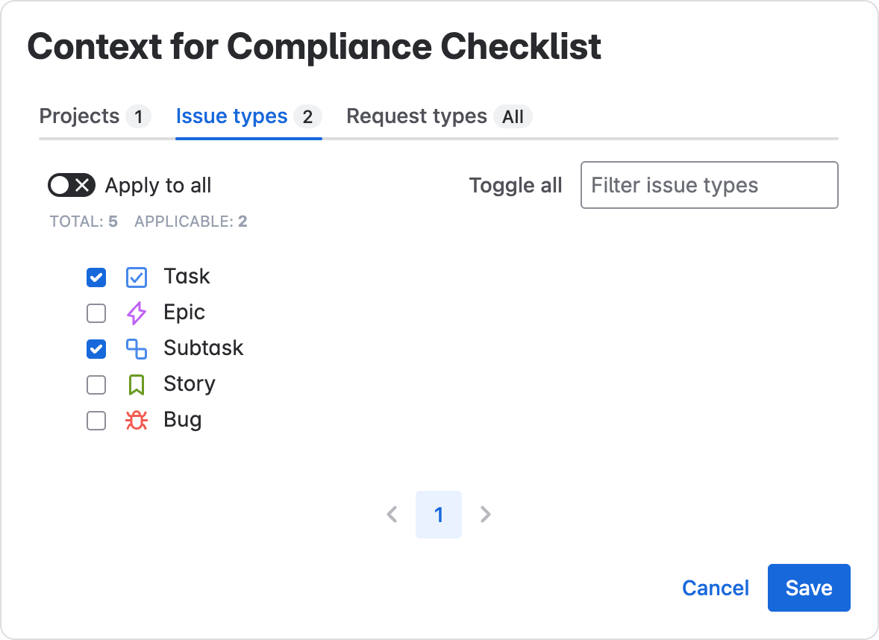Click the Toggle all link
This screenshot has height=640, width=879.
(516, 186)
